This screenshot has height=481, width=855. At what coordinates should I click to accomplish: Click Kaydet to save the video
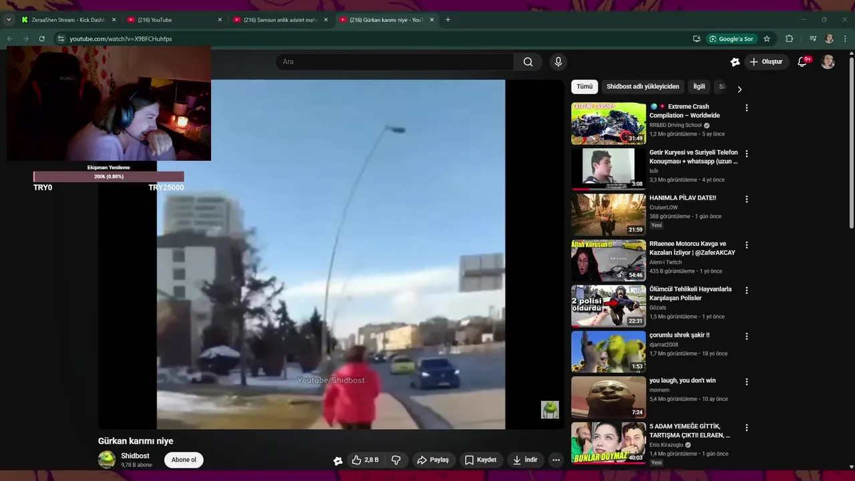coord(480,460)
